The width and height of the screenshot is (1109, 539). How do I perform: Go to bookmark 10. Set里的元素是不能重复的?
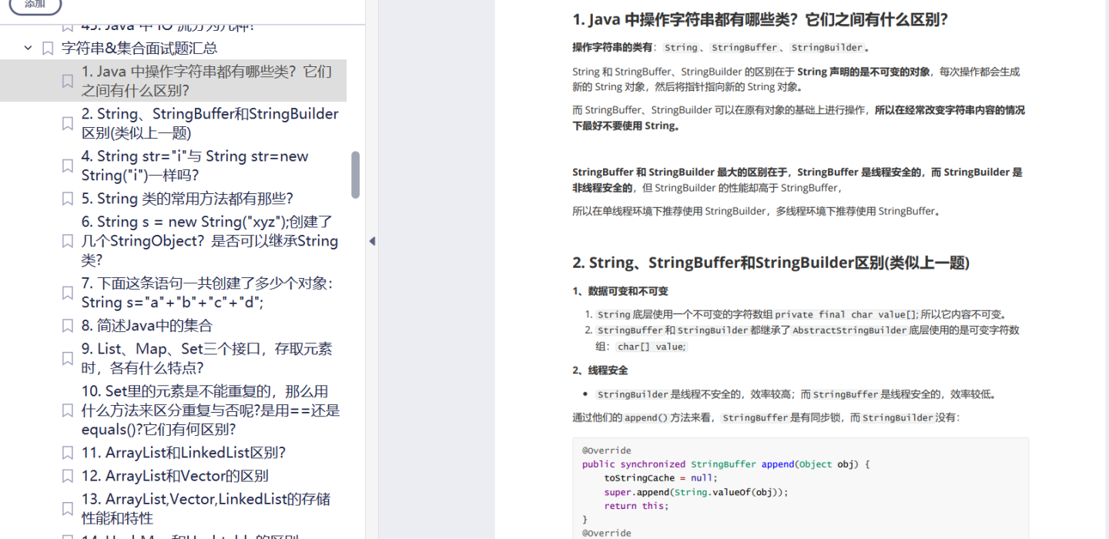210,410
